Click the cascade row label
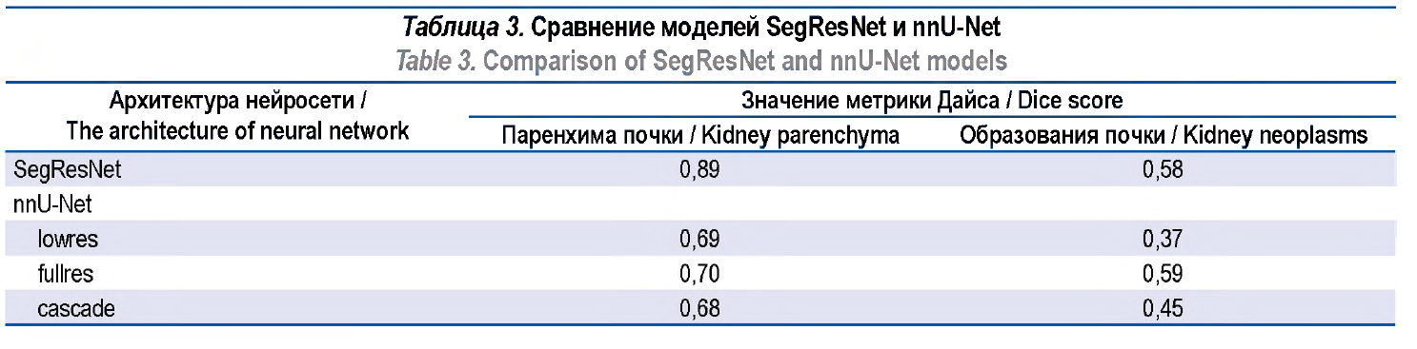The height and width of the screenshot is (349, 1417). [x=72, y=308]
